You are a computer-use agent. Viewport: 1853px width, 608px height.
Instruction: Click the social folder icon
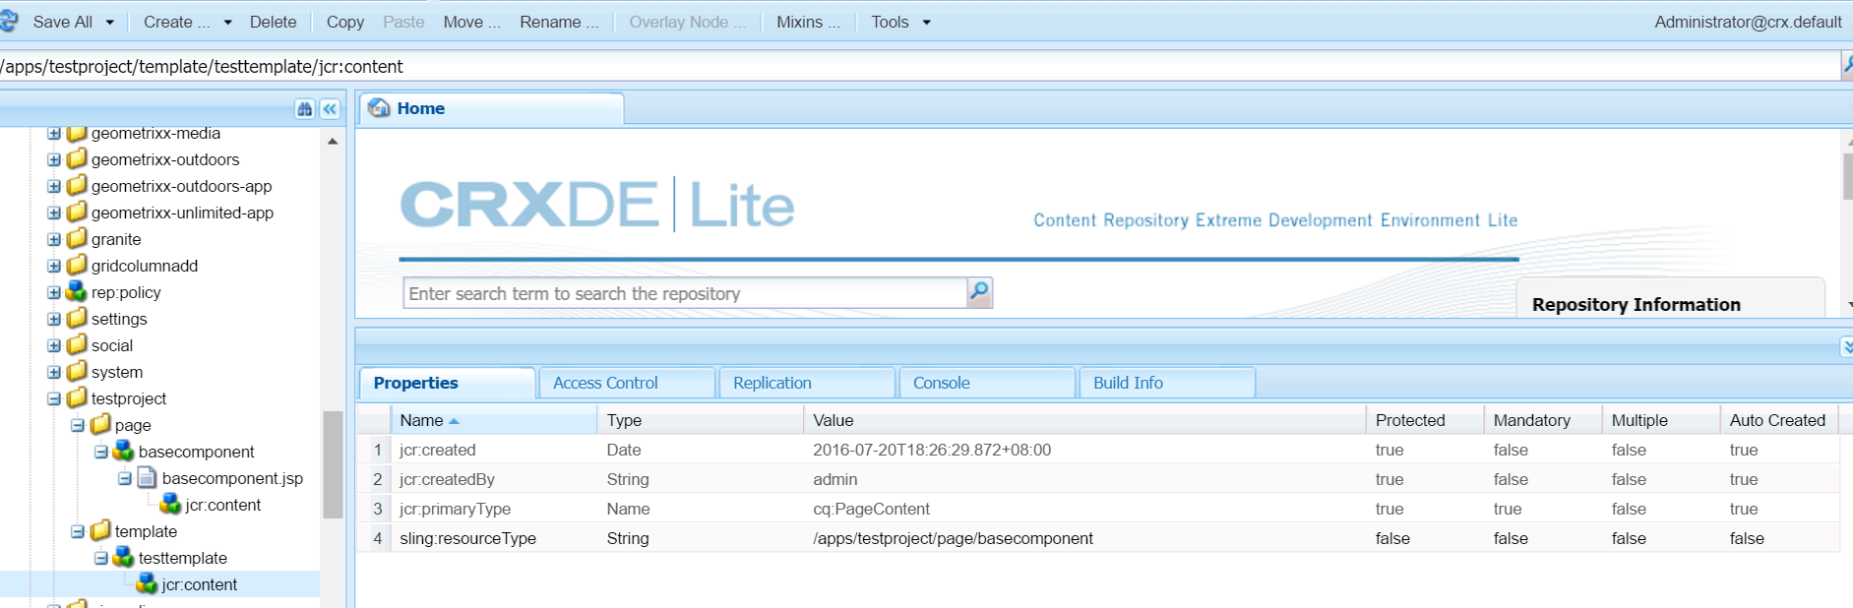click(x=77, y=344)
